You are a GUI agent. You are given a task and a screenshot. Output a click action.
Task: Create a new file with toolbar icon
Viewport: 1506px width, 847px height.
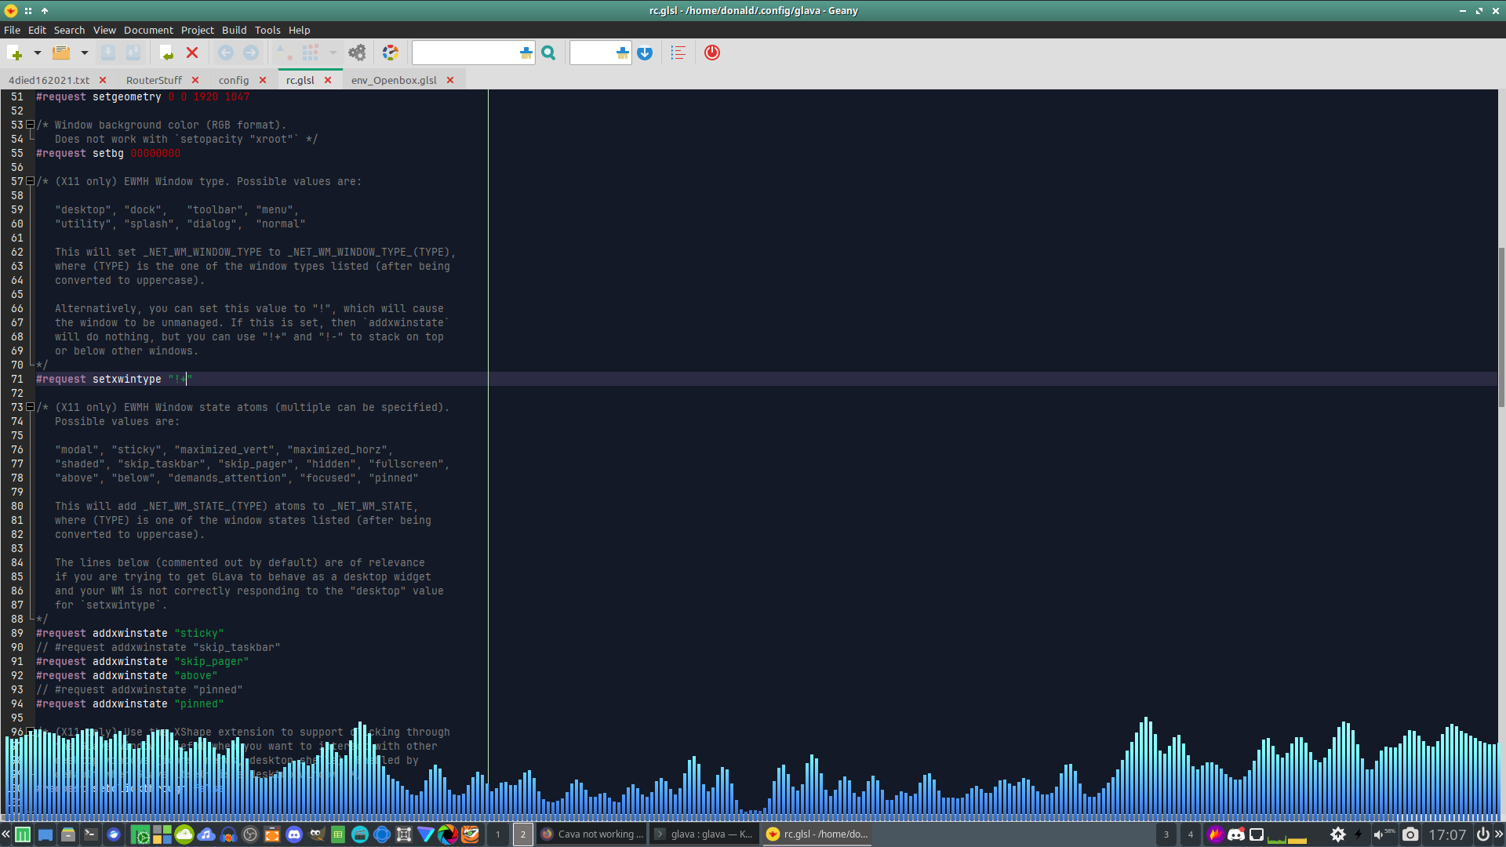[x=15, y=53]
